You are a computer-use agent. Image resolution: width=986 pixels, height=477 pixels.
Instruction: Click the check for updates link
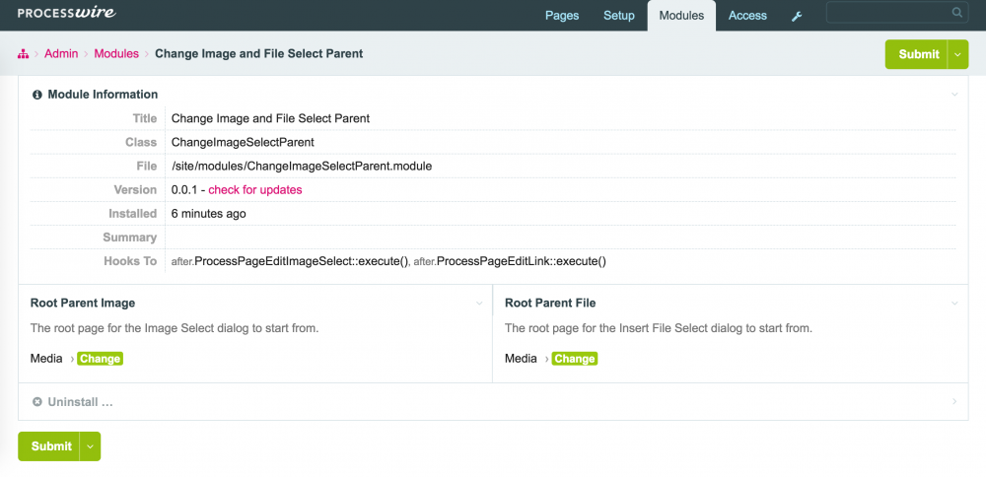[x=254, y=190]
